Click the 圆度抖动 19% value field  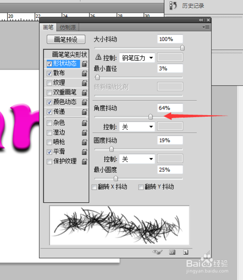(170, 140)
